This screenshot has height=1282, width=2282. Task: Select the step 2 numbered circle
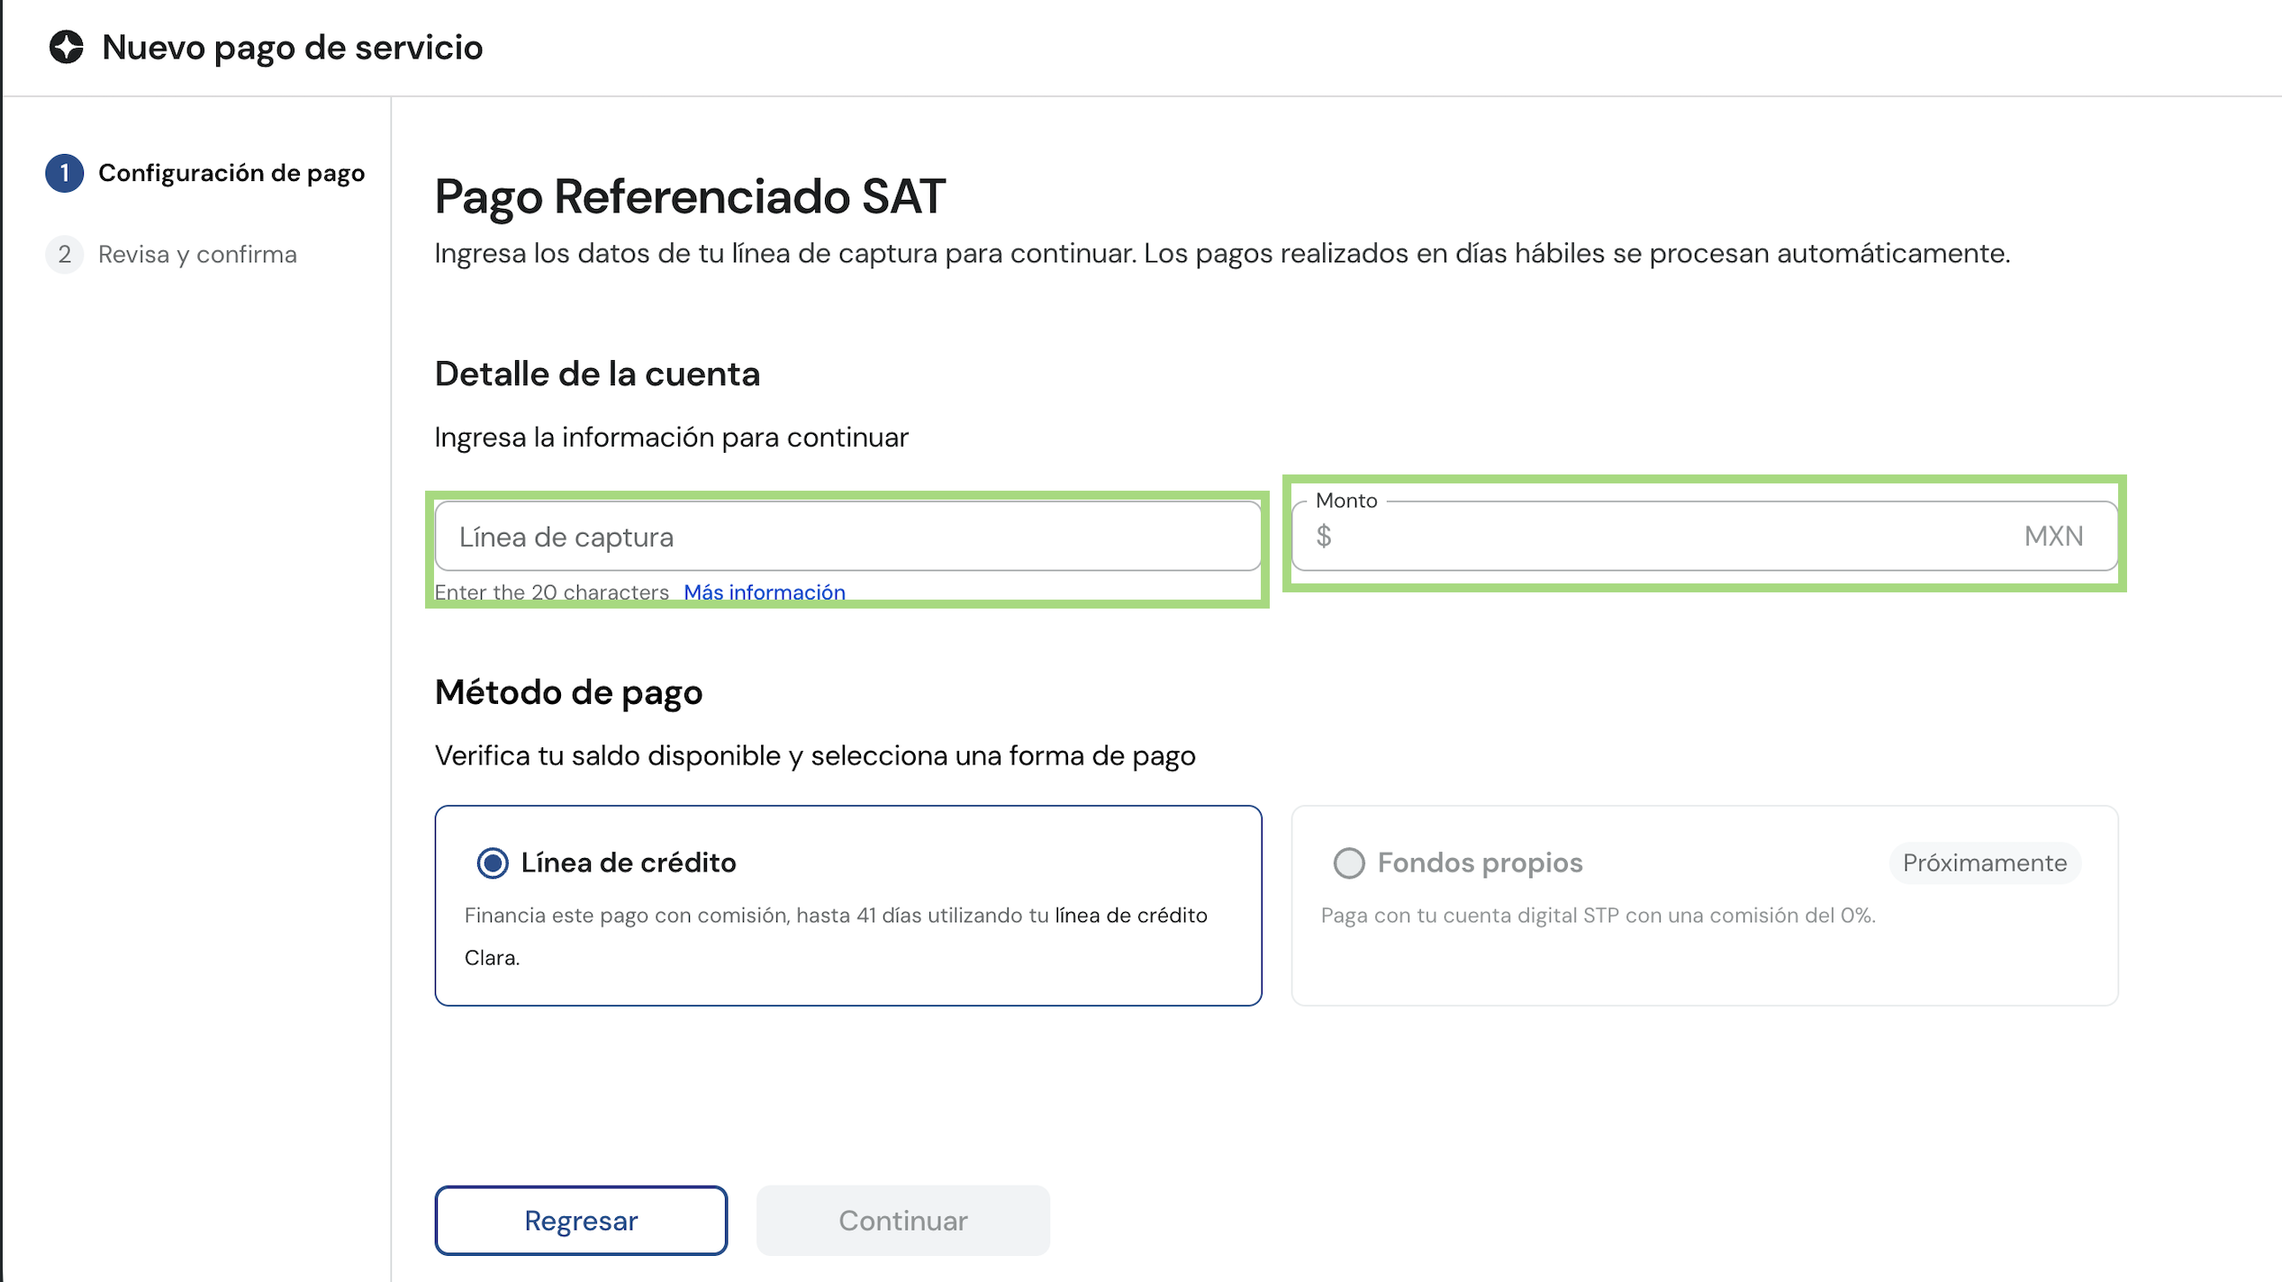(x=64, y=255)
